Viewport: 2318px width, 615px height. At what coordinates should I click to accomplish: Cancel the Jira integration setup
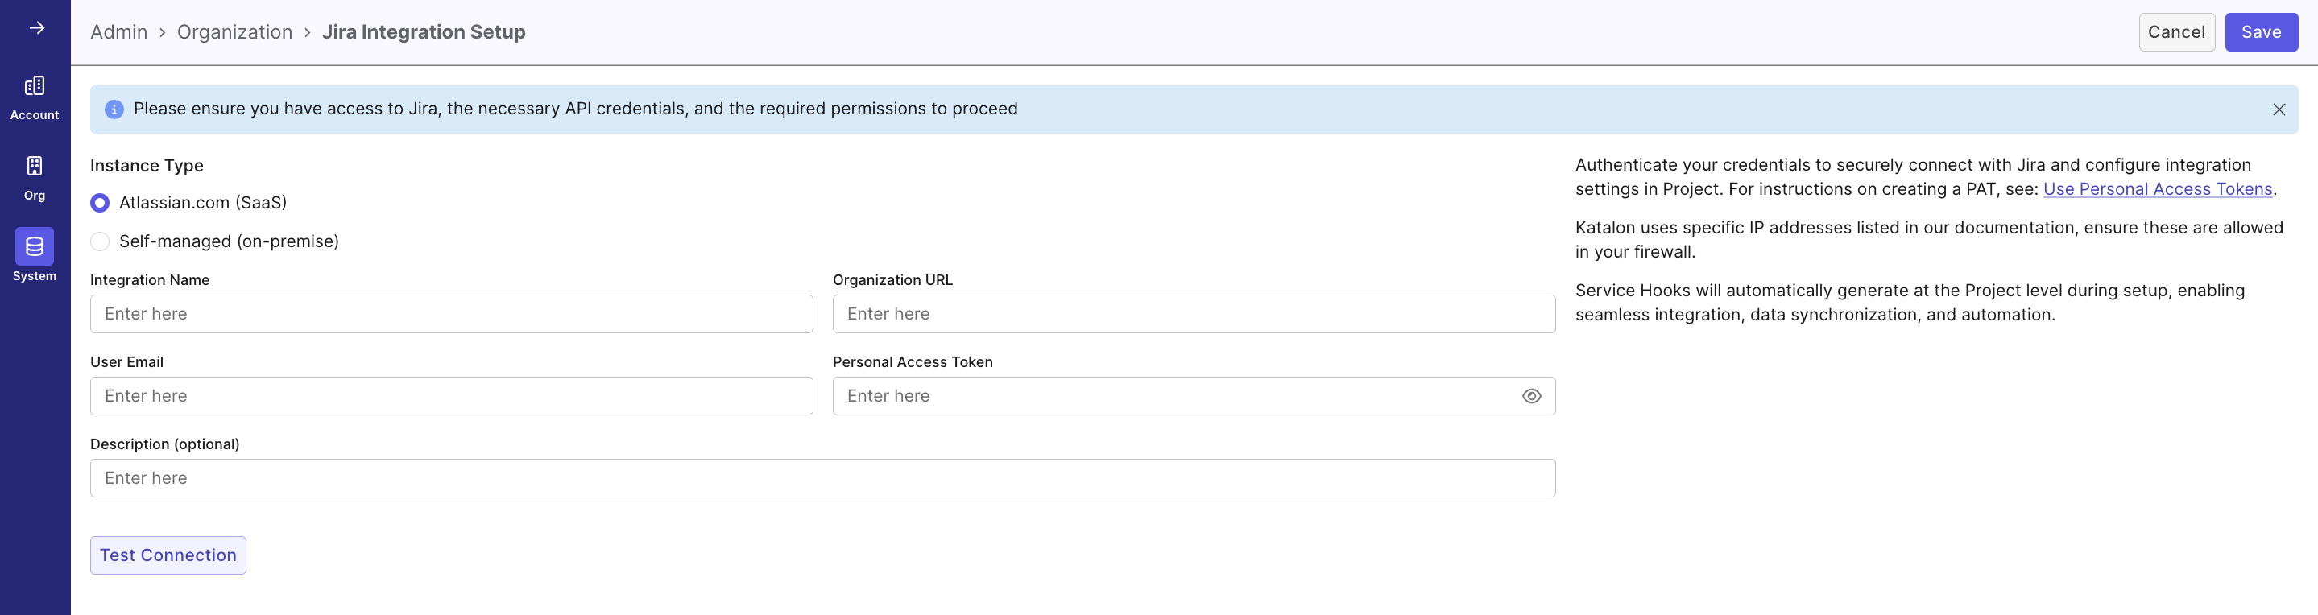click(x=2175, y=32)
